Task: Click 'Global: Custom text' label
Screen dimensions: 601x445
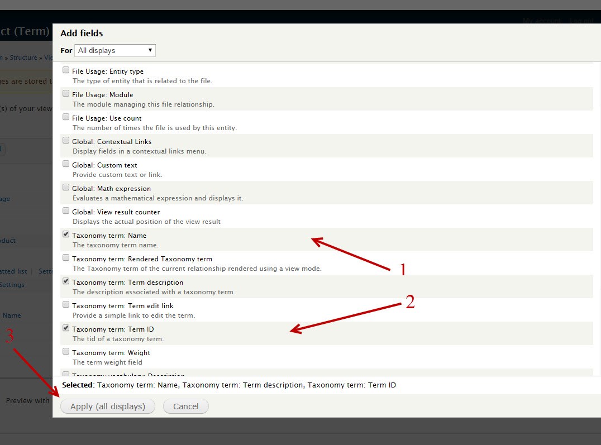Action: pyautogui.click(x=104, y=165)
